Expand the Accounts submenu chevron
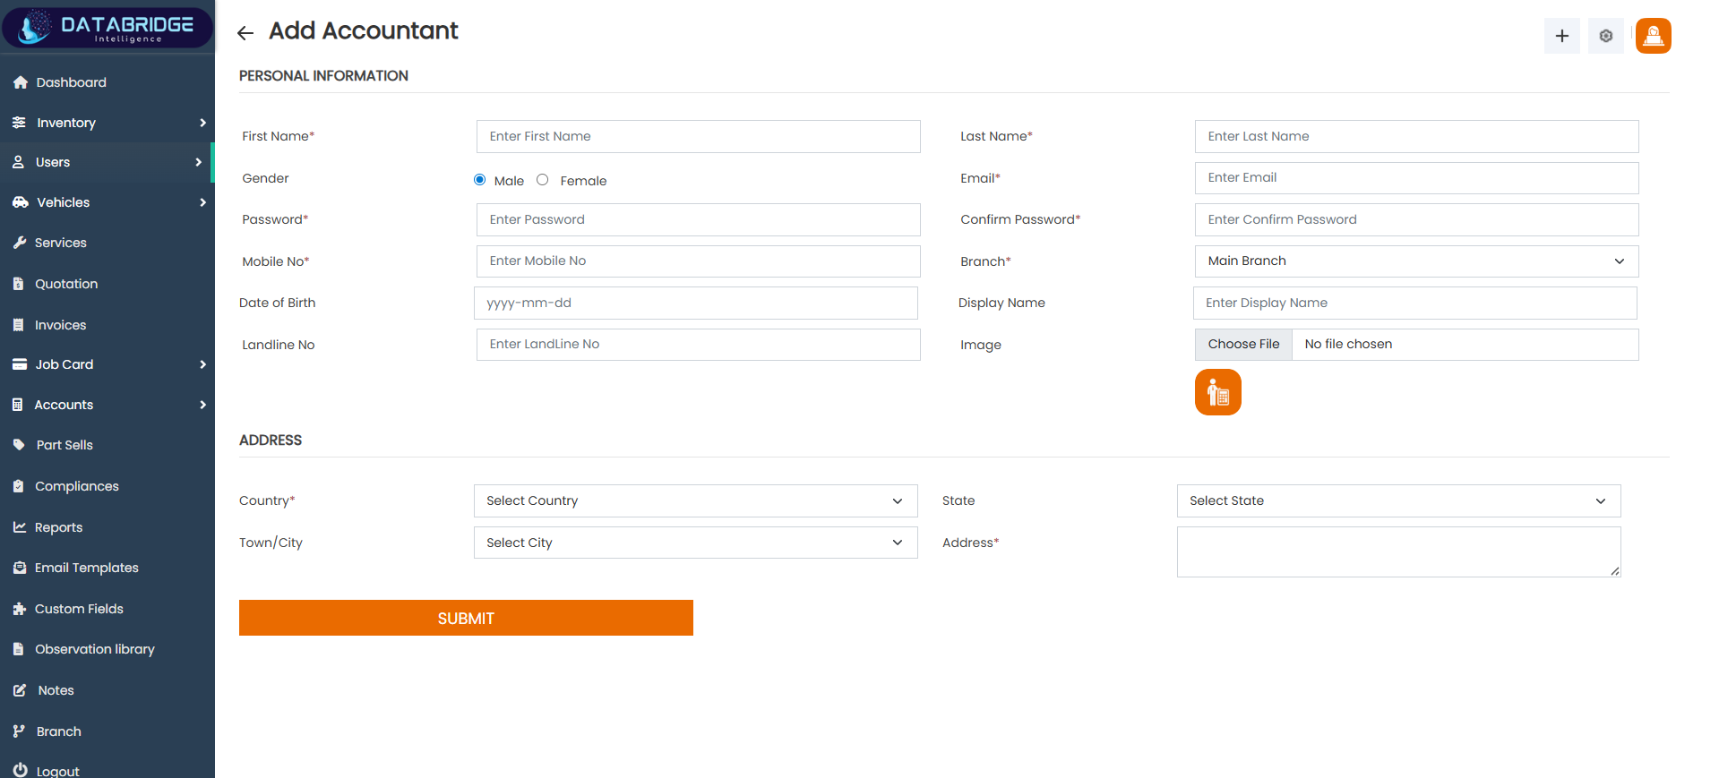The image size is (1719, 778). 202,405
